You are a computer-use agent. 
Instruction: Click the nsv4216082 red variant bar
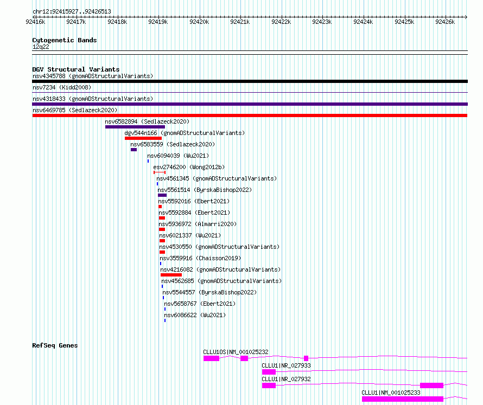coord(171,275)
